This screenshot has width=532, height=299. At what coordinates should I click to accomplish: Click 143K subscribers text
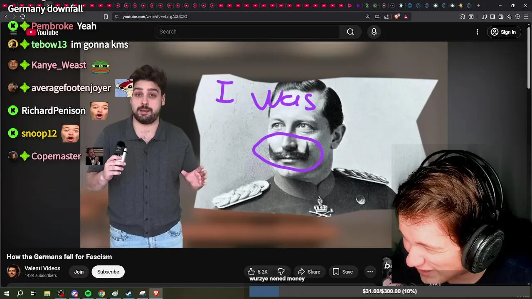click(41, 276)
